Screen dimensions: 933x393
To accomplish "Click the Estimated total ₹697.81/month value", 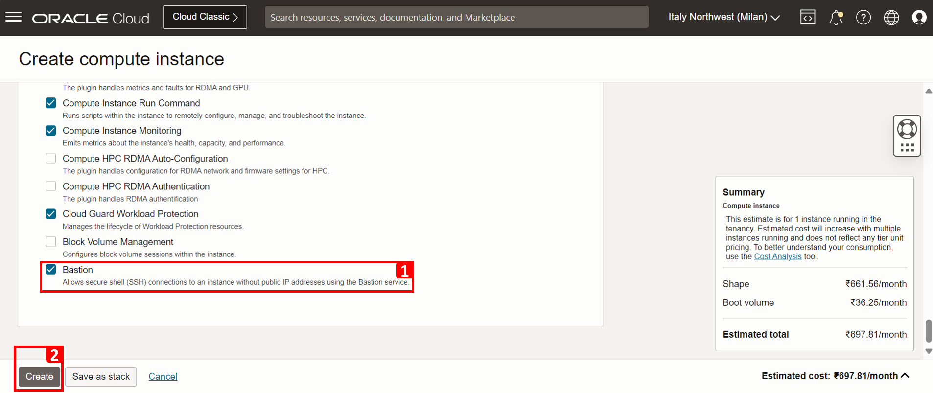I will [876, 334].
